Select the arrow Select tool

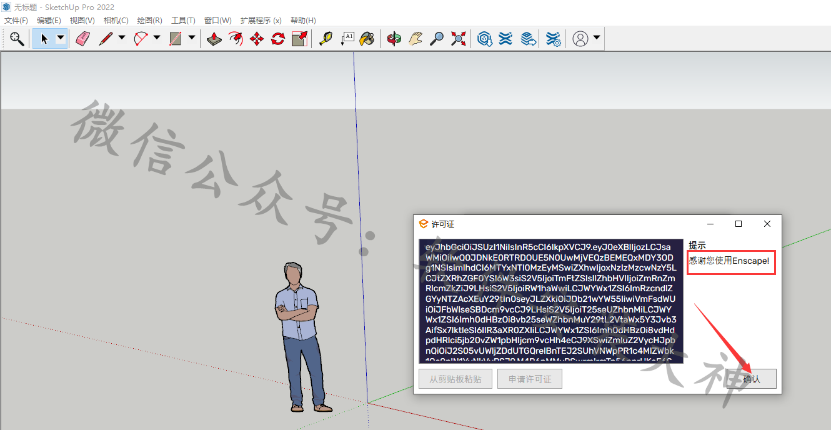click(x=44, y=39)
